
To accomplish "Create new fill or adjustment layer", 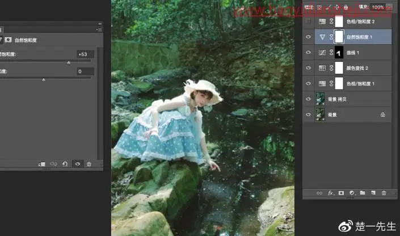I will (x=352, y=193).
